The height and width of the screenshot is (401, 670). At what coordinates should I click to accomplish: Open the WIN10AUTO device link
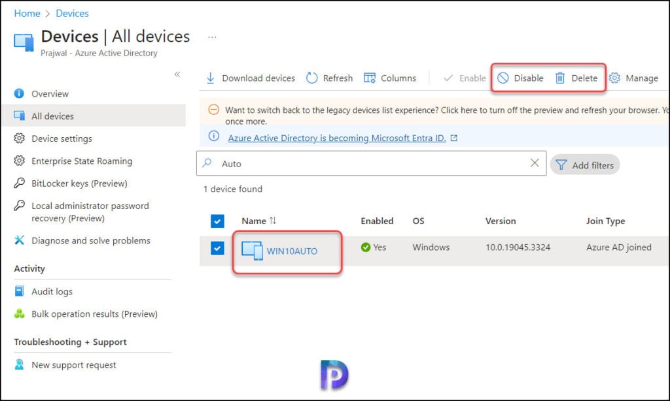click(x=292, y=251)
